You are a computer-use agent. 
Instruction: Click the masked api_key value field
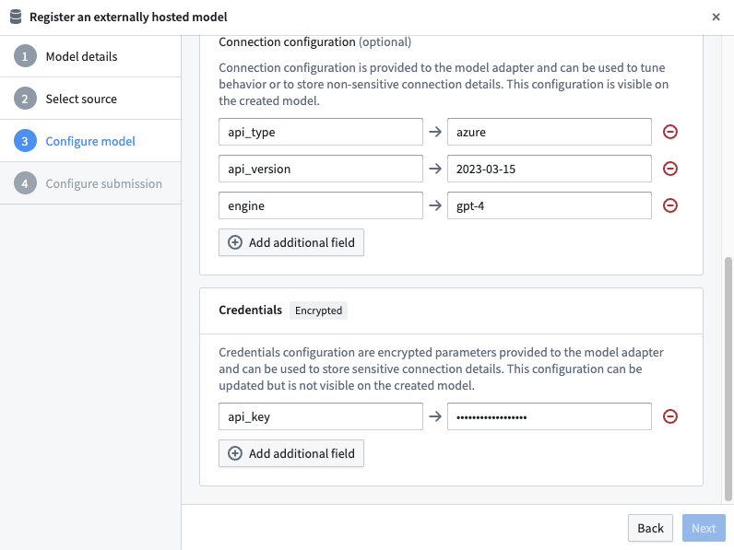[549, 416]
